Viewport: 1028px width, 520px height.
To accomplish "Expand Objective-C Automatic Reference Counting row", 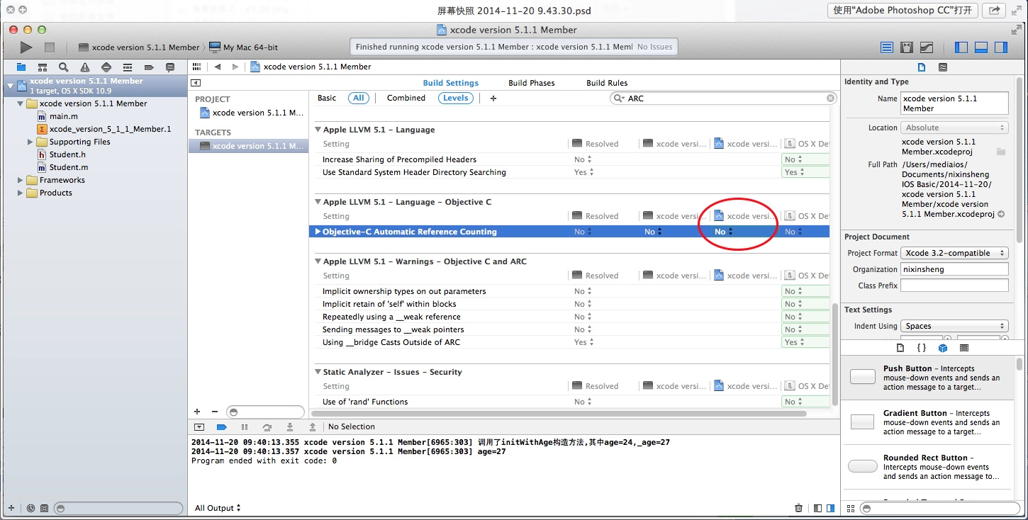I will point(318,232).
